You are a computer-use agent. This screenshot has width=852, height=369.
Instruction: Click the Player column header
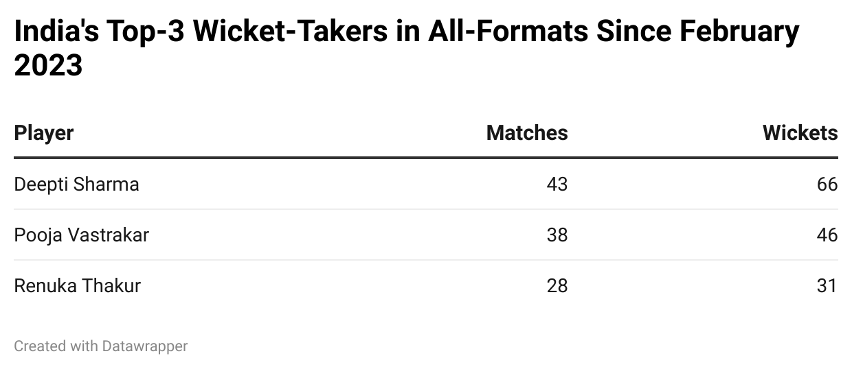(44, 133)
